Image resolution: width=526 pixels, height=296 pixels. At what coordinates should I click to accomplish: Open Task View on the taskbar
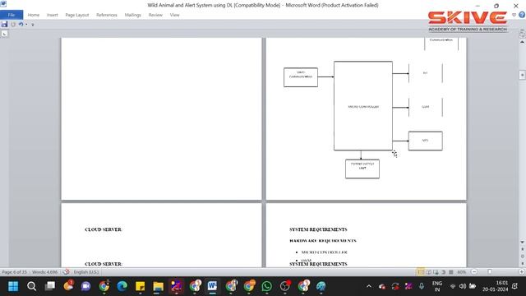50,286
